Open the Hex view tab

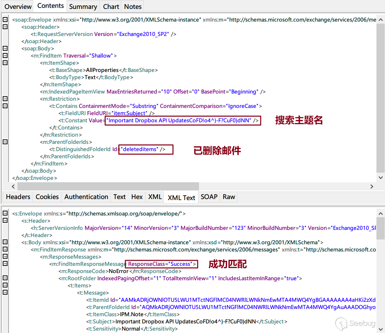(137, 197)
